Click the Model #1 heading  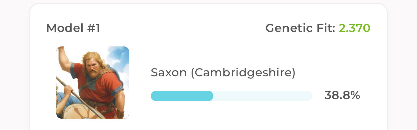[x=73, y=28]
